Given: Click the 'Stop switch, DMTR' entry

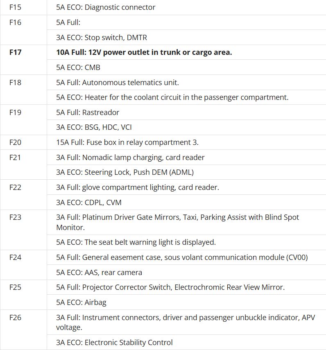Looking at the screenshot, I should (x=102, y=38).
